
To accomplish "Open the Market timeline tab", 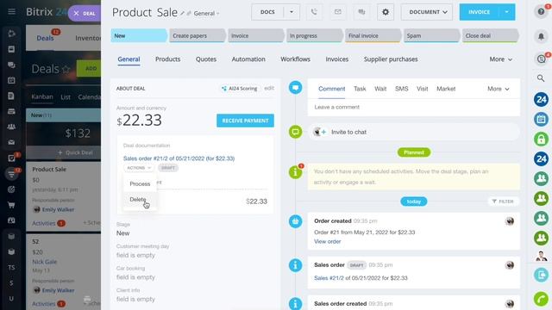I will click(x=446, y=89).
